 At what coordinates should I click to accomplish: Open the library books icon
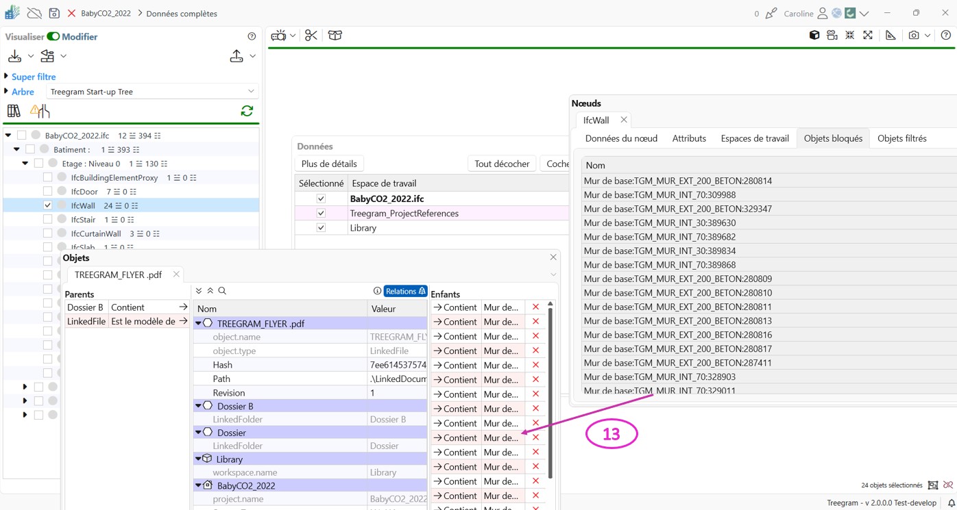[14, 111]
